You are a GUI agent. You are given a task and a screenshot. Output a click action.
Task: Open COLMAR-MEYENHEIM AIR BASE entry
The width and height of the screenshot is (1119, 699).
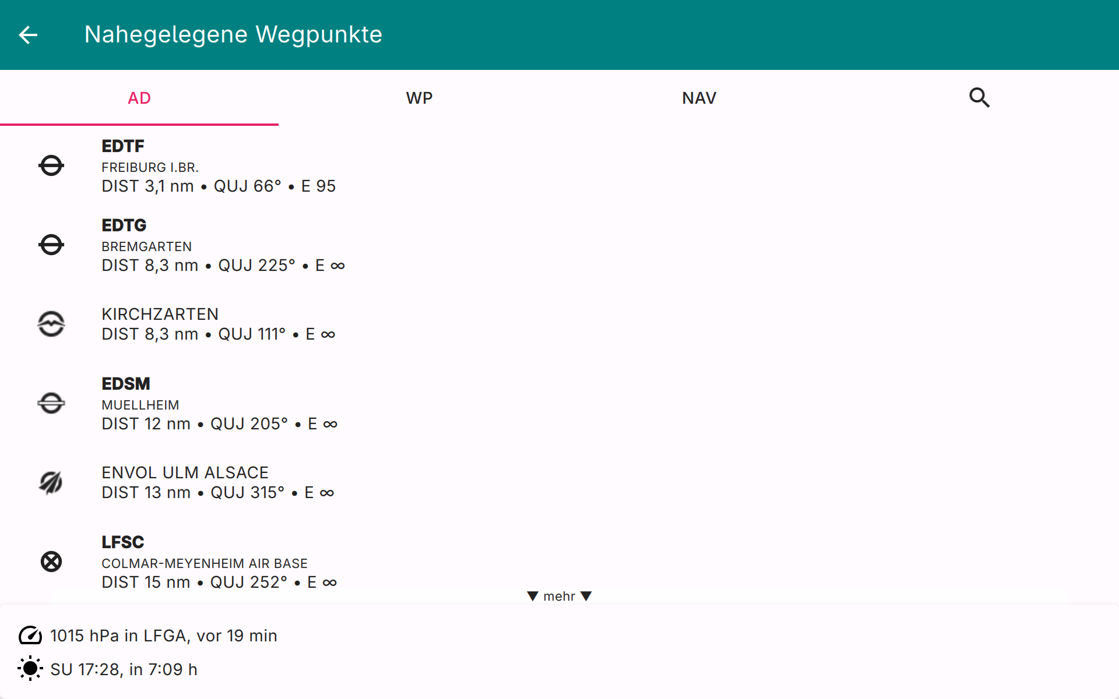[x=204, y=563]
